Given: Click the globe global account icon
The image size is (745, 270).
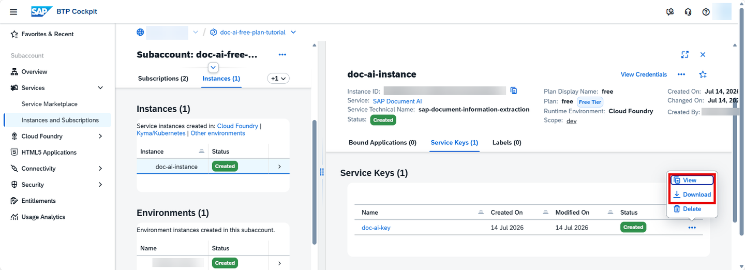Looking at the screenshot, I should coord(140,32).
